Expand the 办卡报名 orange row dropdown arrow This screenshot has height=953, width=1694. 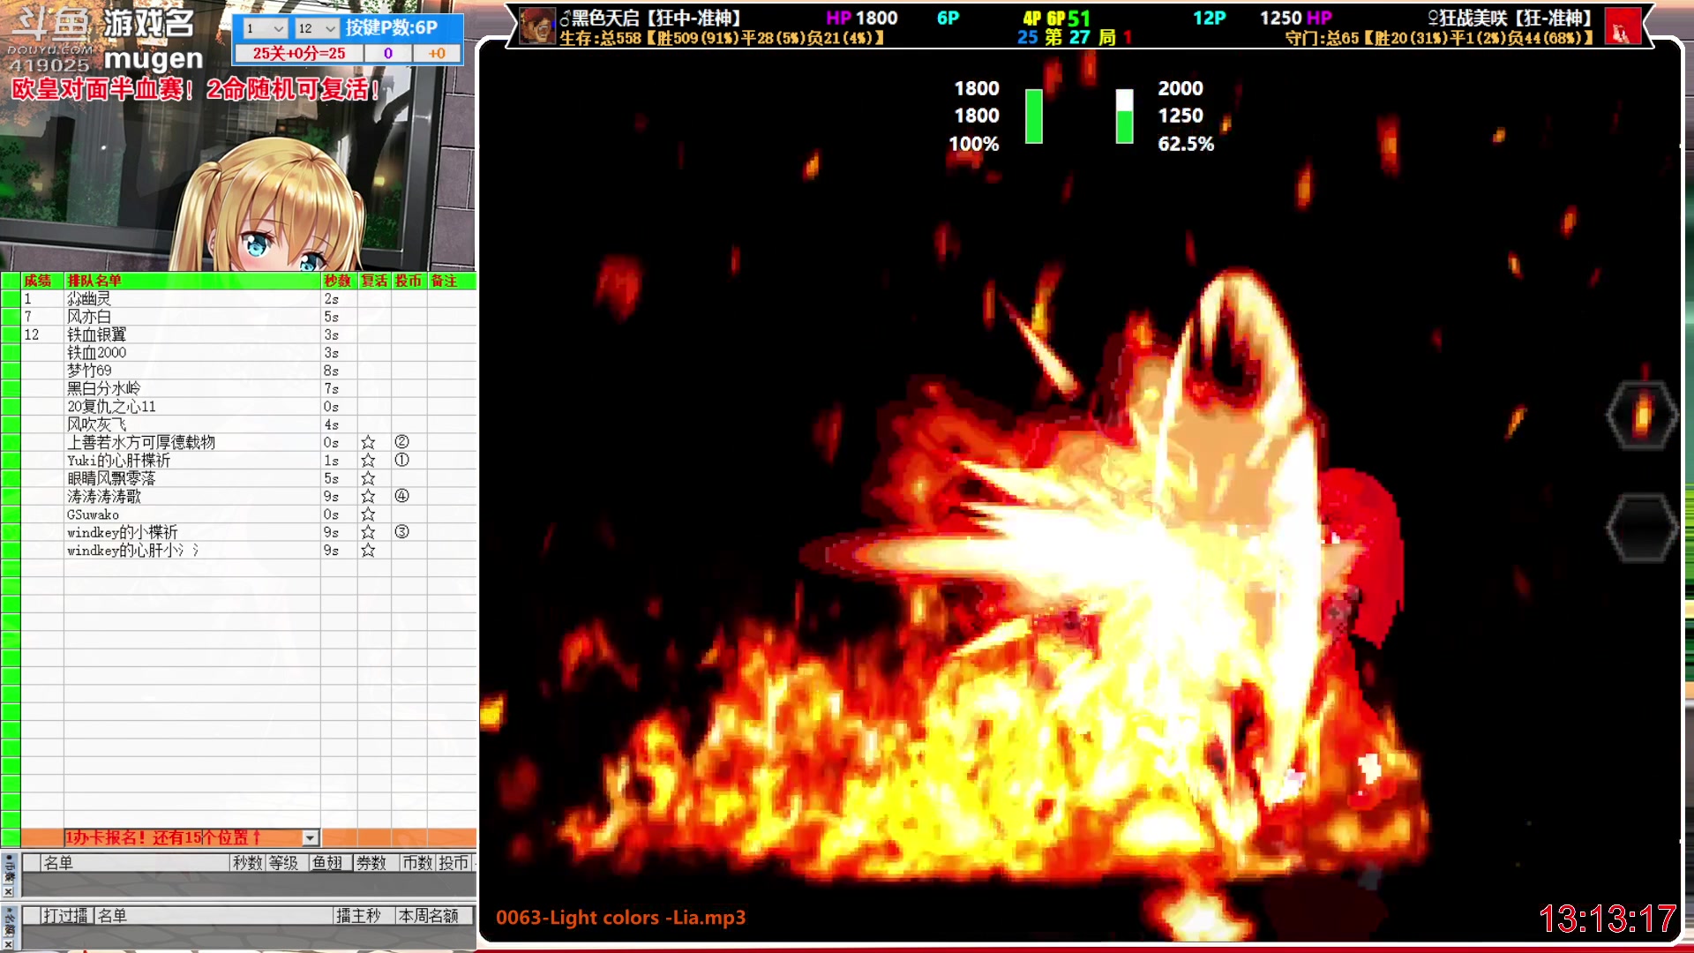(310, 837)
